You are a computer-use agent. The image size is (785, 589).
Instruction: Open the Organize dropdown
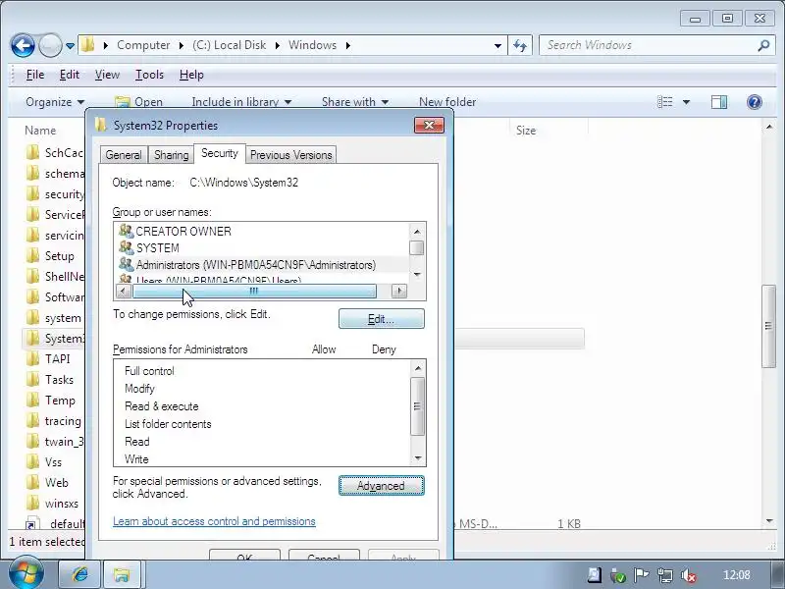(x=55, y=102)
